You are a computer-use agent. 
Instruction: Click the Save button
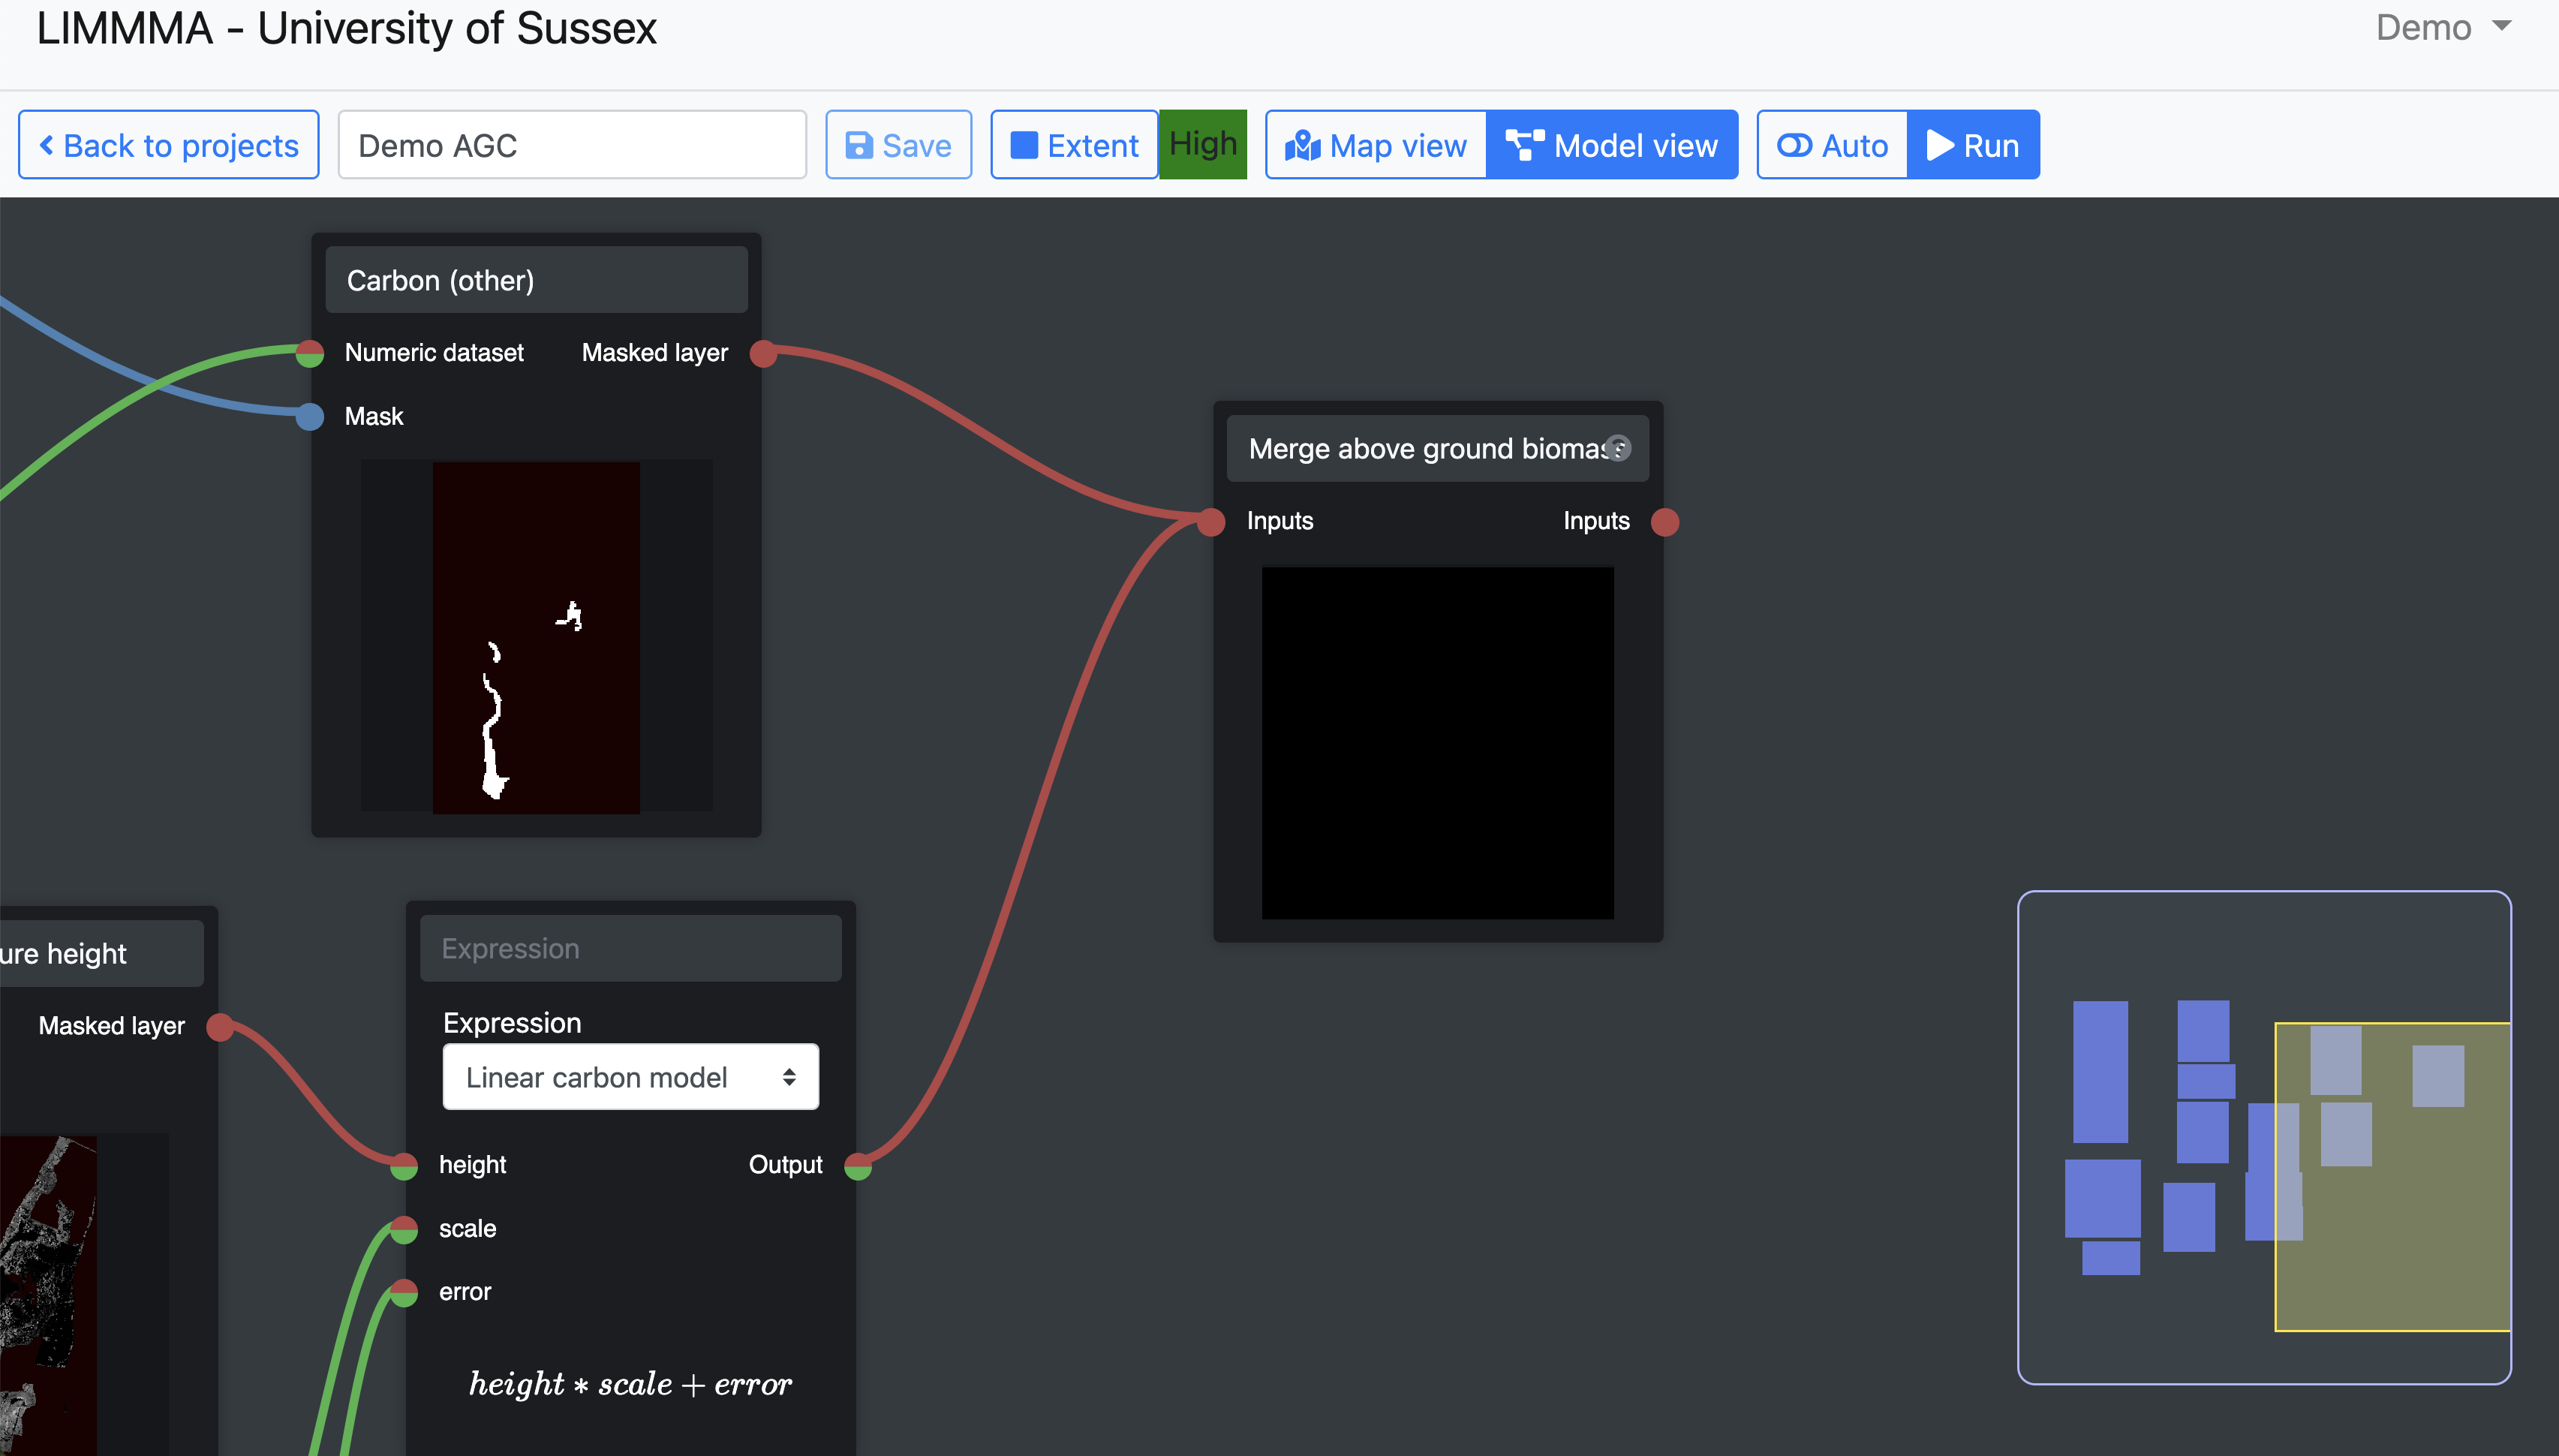coord(898,145)
